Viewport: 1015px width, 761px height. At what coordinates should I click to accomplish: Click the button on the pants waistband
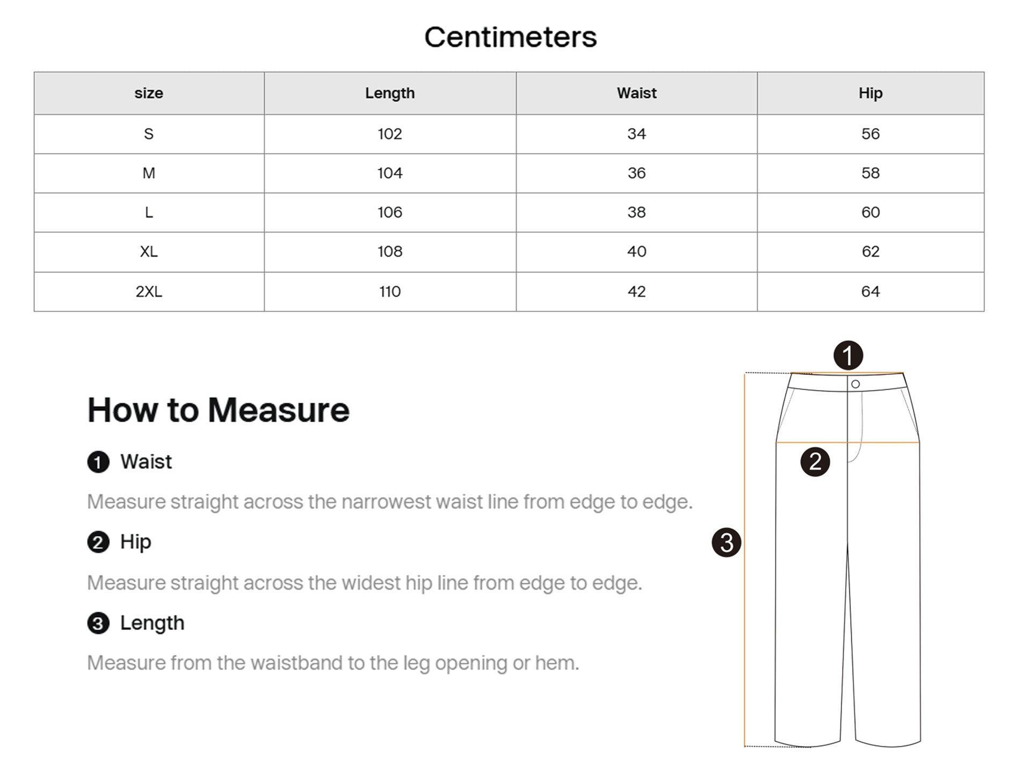click(x=856, y=384)
